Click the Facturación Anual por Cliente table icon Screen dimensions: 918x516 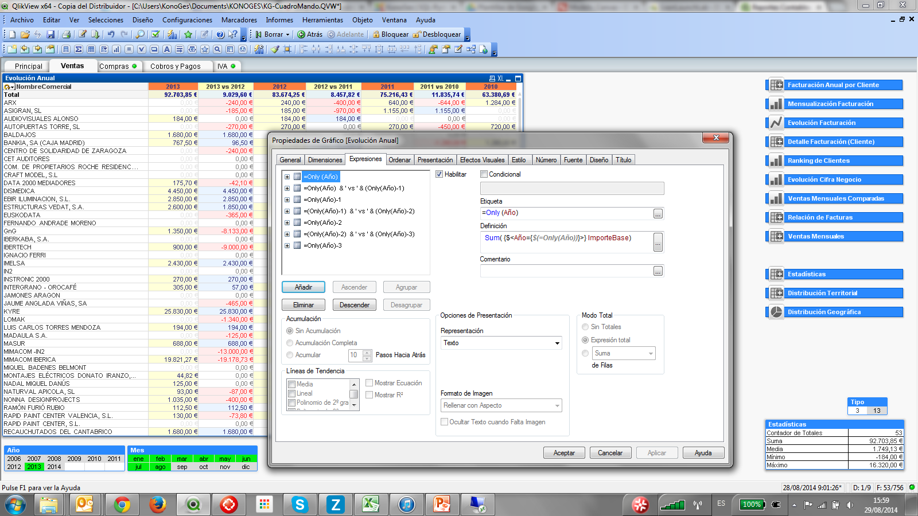pos(776,85)
